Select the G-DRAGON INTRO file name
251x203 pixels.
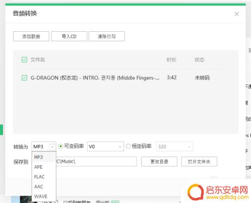click(95, 78)
